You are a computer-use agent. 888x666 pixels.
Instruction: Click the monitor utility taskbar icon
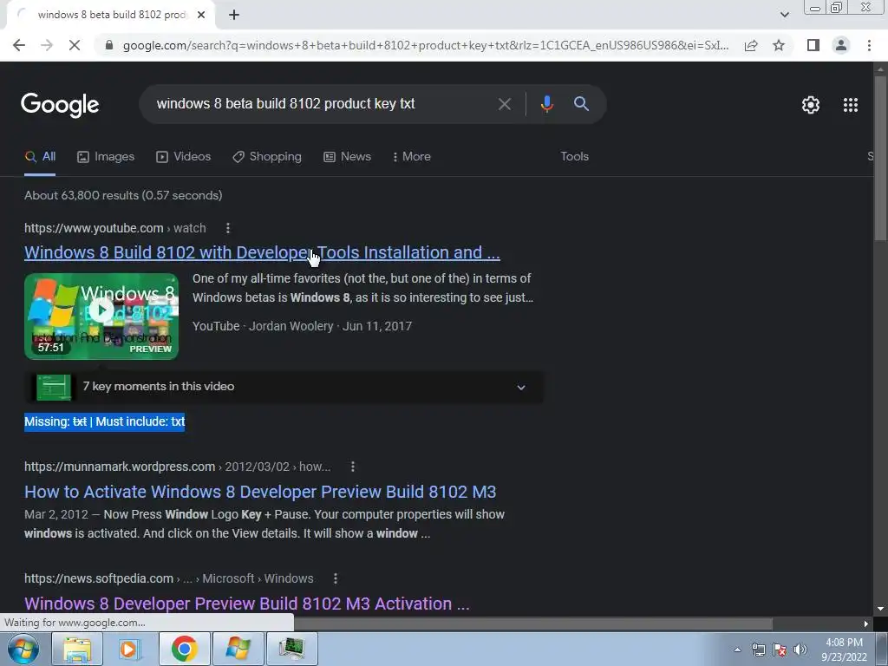coord(291,649)
